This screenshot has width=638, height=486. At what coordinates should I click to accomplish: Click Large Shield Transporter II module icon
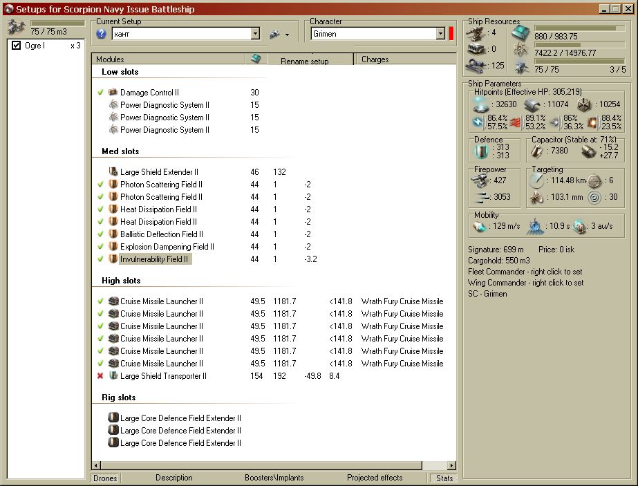(113, 375)
